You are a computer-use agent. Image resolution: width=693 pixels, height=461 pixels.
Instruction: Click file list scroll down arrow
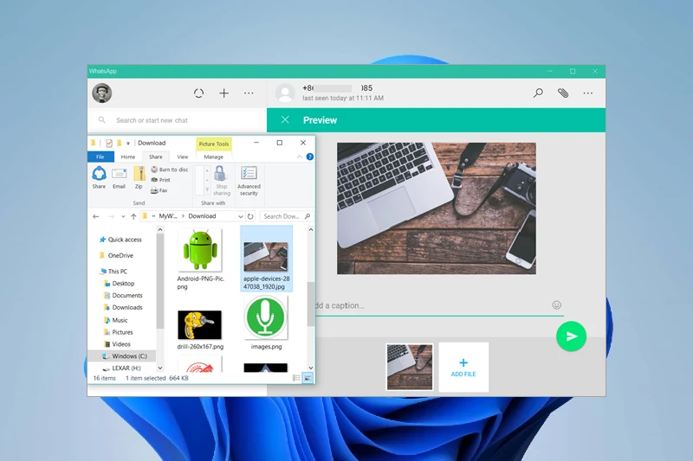[x=311, y=368]
